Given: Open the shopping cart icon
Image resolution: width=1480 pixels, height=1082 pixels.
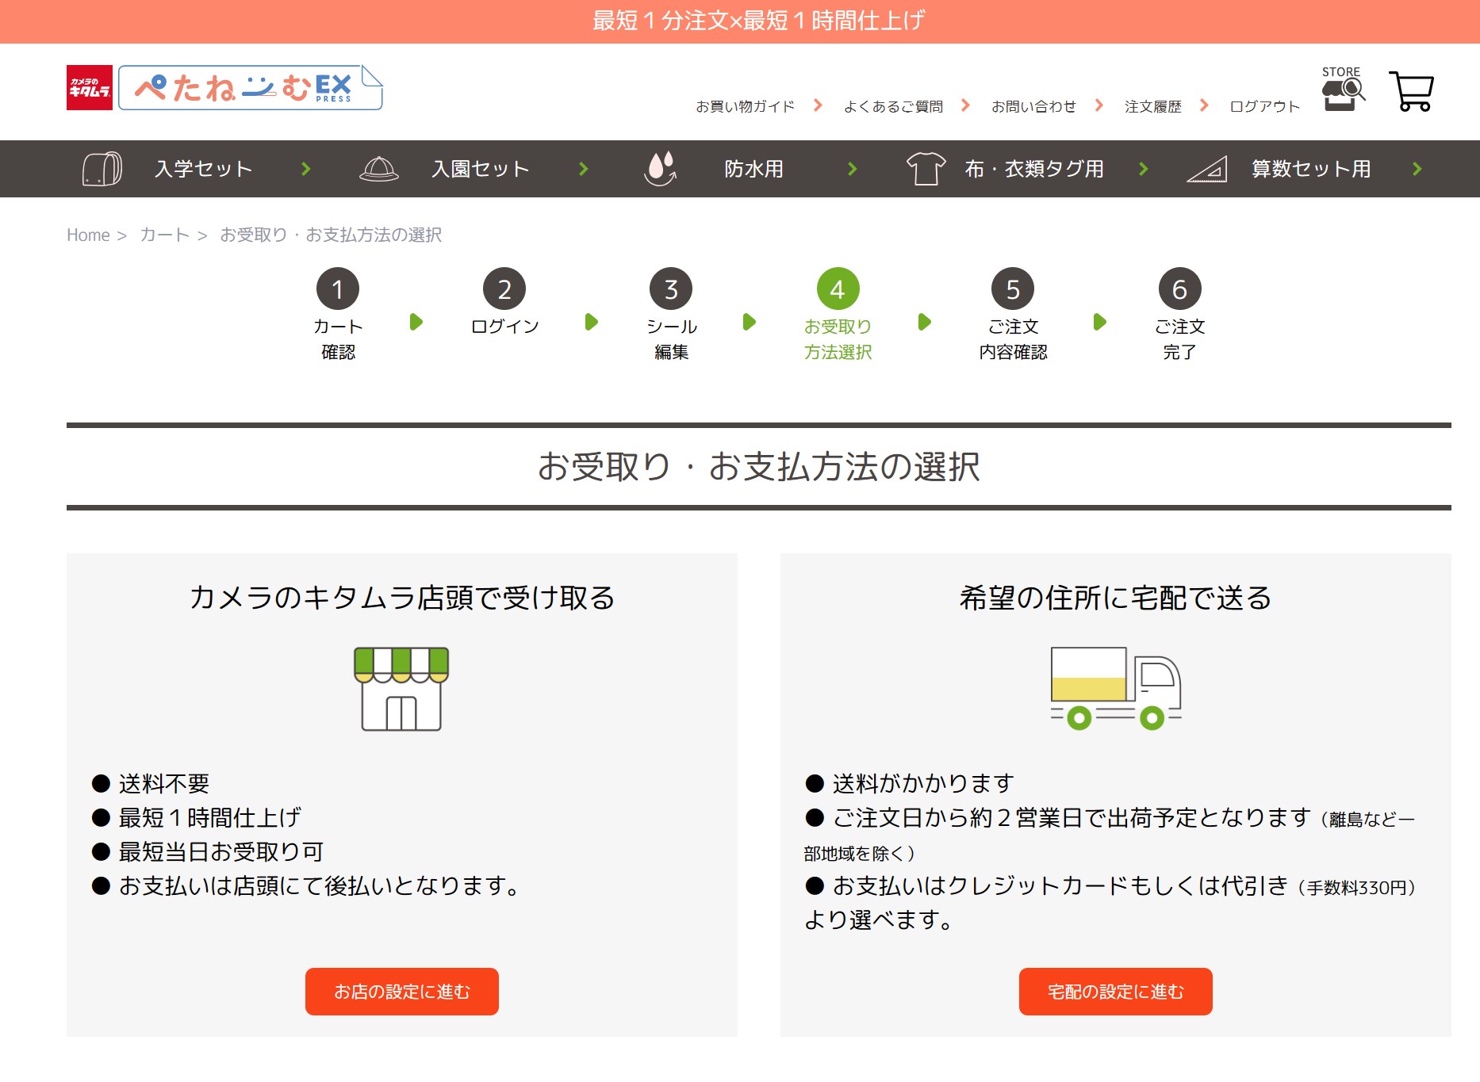Looking at the screenshot, I should click(1411, 92).
